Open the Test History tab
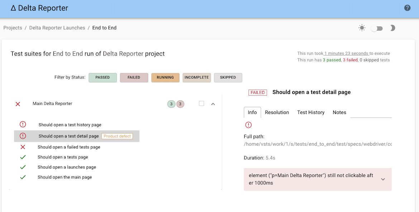 click(x=311, y=112)
